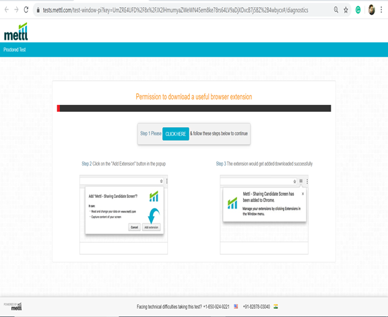
Task: Click the 'Step 1 Please' text
Action: pyautogui.click(x=151, y=133)
